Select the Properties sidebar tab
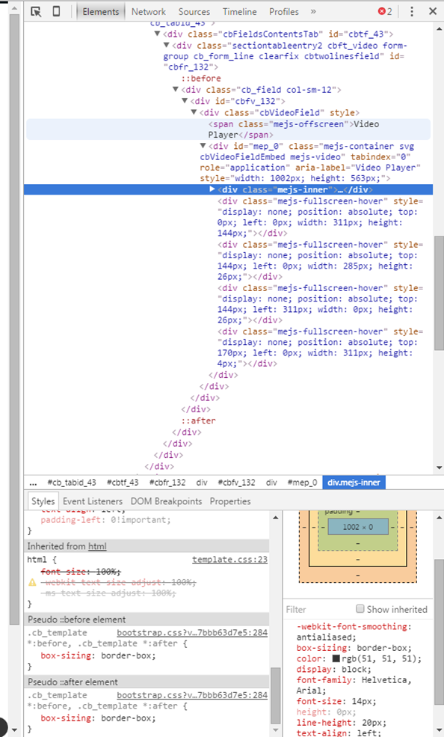The height and width of the screenshot is (737, 444). coord(230,501)
